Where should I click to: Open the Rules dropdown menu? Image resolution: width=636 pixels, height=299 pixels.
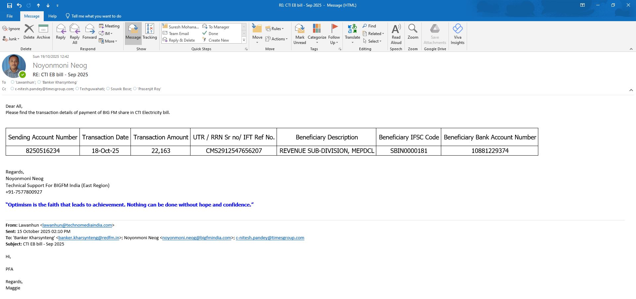coord(275,29)
